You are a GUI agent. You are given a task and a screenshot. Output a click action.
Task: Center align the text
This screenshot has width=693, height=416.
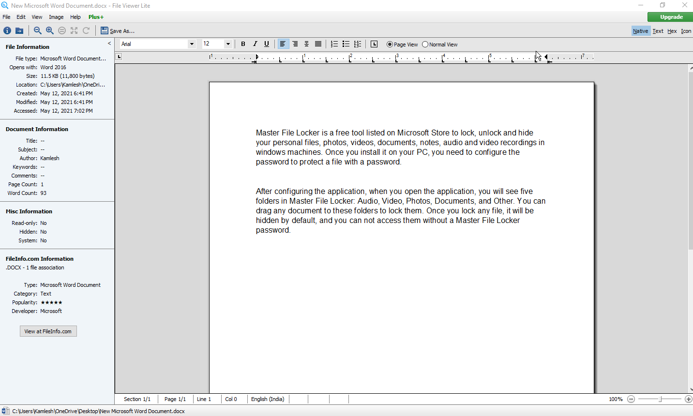pos(306,44)
